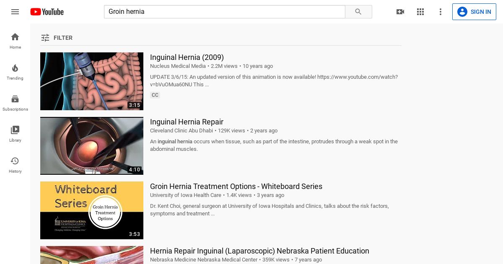503x264 pixels.
Task: Click the 'Dr. Kent Choi' description text
Action: click(270, 210)
